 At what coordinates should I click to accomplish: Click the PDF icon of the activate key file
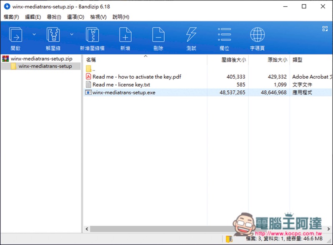coord(88,76)
